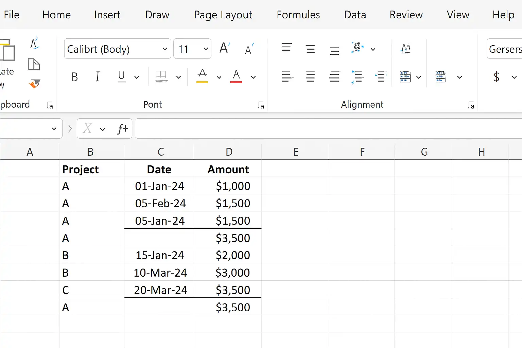
Task: Toggle Italic formatting button
Action: (x=98, y=77)
